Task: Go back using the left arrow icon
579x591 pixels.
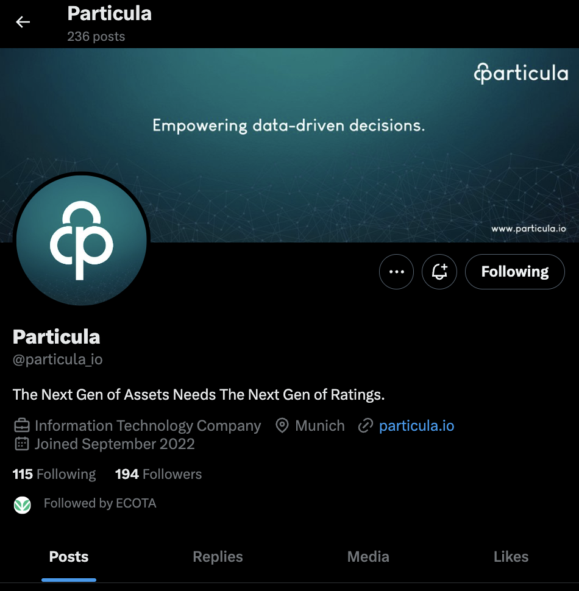Action: pyautogui.click(x=23, y=22)
